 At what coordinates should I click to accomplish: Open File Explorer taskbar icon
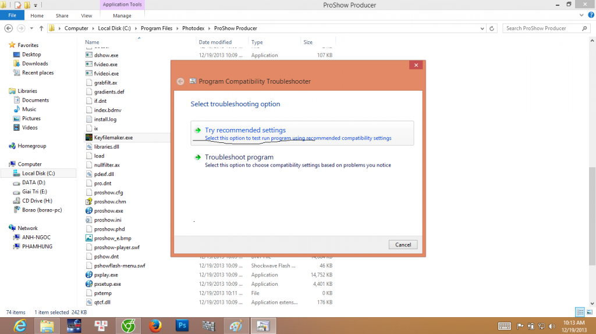point(47,326)
